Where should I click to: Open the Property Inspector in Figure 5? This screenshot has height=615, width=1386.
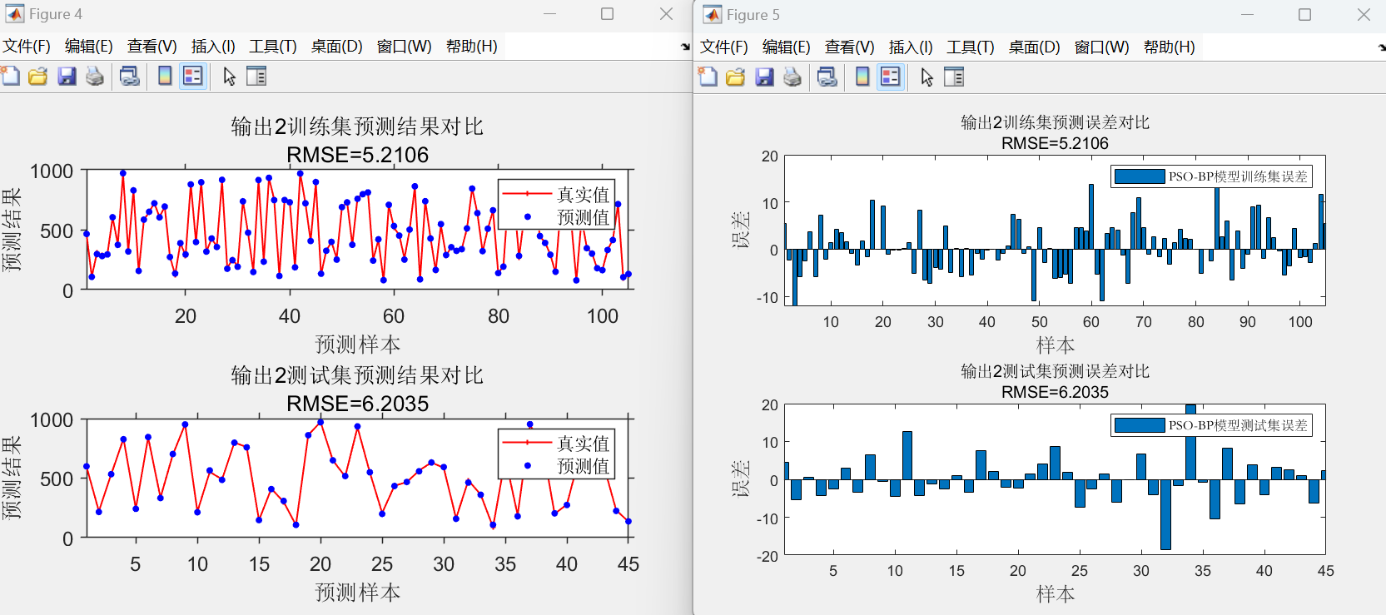(x=954, y=77)
